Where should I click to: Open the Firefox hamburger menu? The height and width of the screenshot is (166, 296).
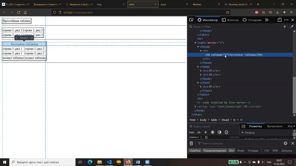[291, 12]
